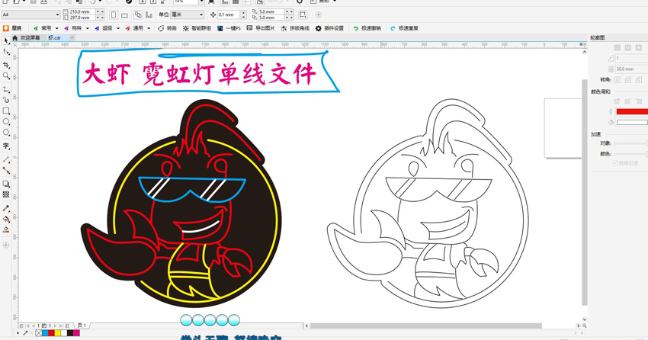Select the Interactive fill bucket tool
The width and height of the screenshot is (648, 340).
click(x=6, y=220)
